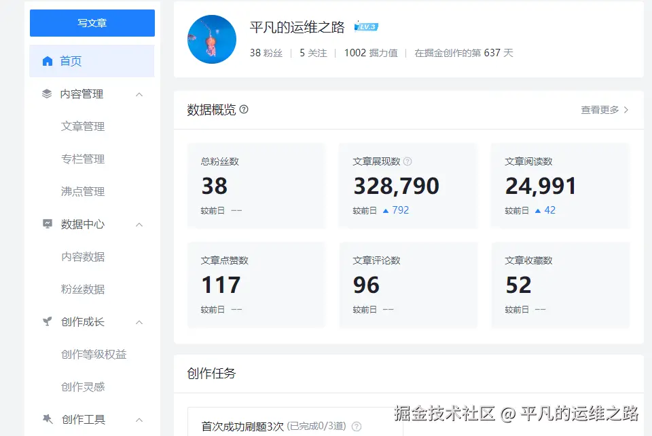Viewport: 652px width, 436px height.
Task: Click the 写文章 button
Action: tap(92, 23)
